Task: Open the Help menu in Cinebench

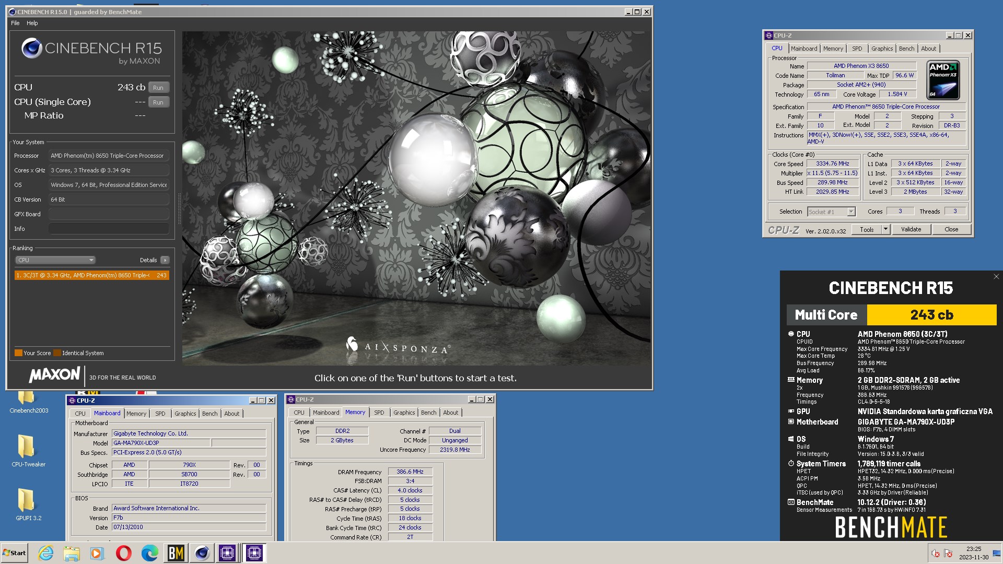Action: 32,23
